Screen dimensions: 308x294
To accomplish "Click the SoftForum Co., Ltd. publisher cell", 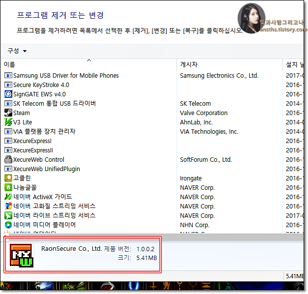I will pos(206,159).
